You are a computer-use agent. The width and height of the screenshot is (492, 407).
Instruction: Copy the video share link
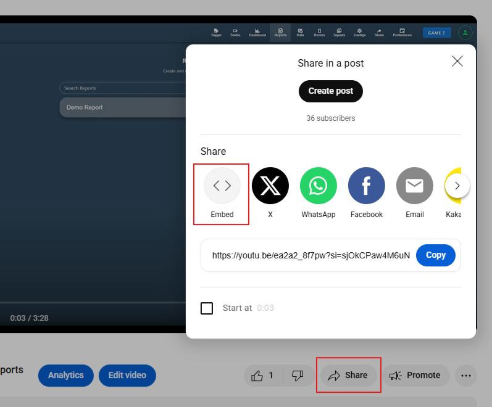(435, 255)
